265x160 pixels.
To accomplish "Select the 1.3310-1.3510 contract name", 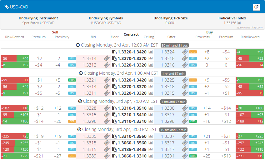I will click(132, 108).
